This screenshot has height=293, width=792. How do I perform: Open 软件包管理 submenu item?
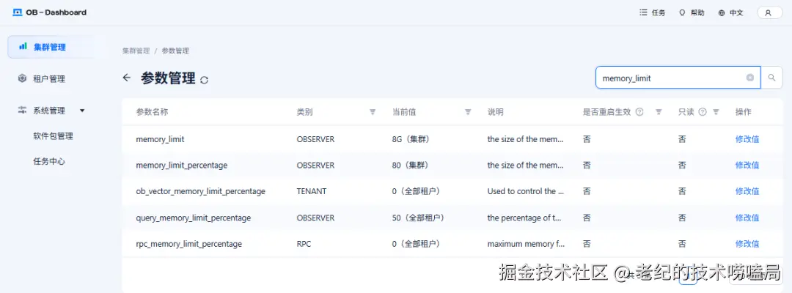(x=53, y=136)
